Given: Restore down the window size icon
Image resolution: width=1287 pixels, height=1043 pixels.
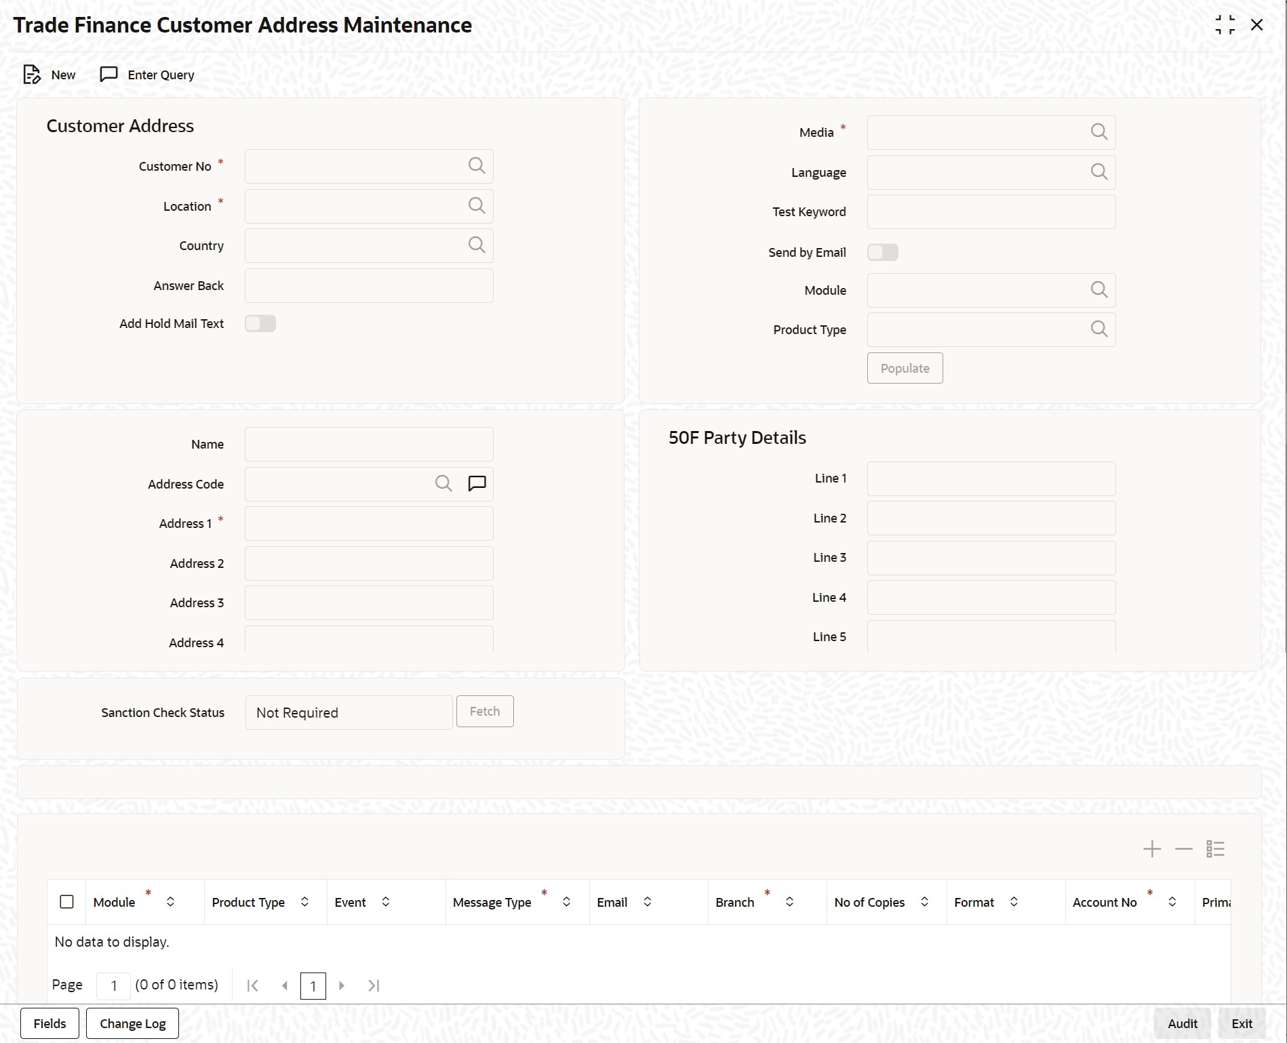Looking at the screenshot, I should coord(1225,25).
